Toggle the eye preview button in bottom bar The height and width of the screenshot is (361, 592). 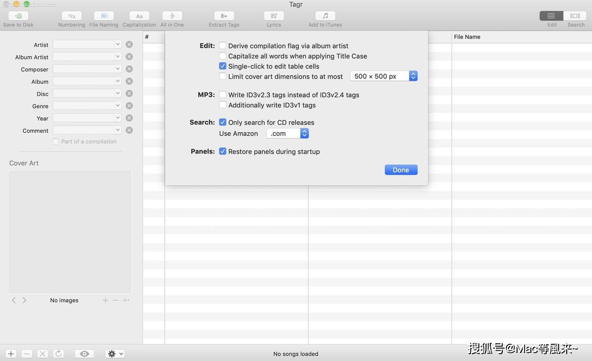tap(85, 354)
